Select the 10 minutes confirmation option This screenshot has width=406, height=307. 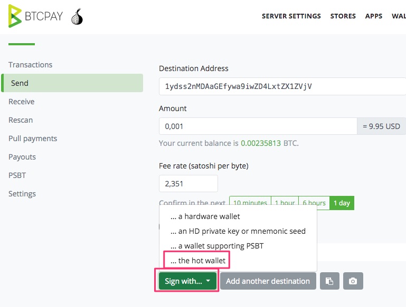[x=250, y=202]
